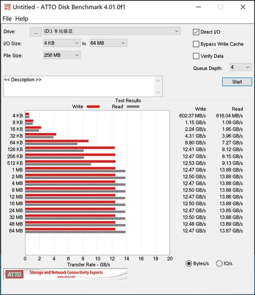Expand the Drive (D:) dropdown

click(x=112, y=31)
